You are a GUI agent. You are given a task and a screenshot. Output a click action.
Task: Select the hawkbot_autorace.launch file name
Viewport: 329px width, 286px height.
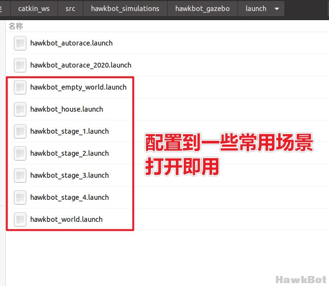click(71, 43)
